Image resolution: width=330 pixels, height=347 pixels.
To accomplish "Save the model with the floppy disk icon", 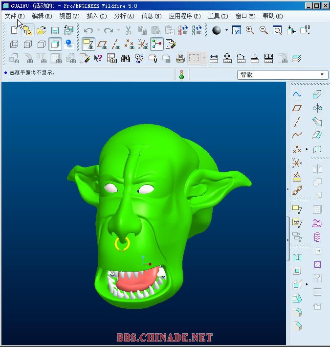I will tap(55, 30).
